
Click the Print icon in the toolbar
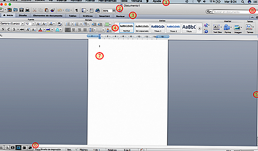click(28, 10)
